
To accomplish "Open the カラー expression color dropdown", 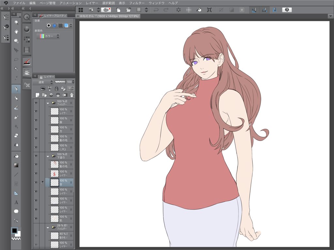I will [49, 36].
